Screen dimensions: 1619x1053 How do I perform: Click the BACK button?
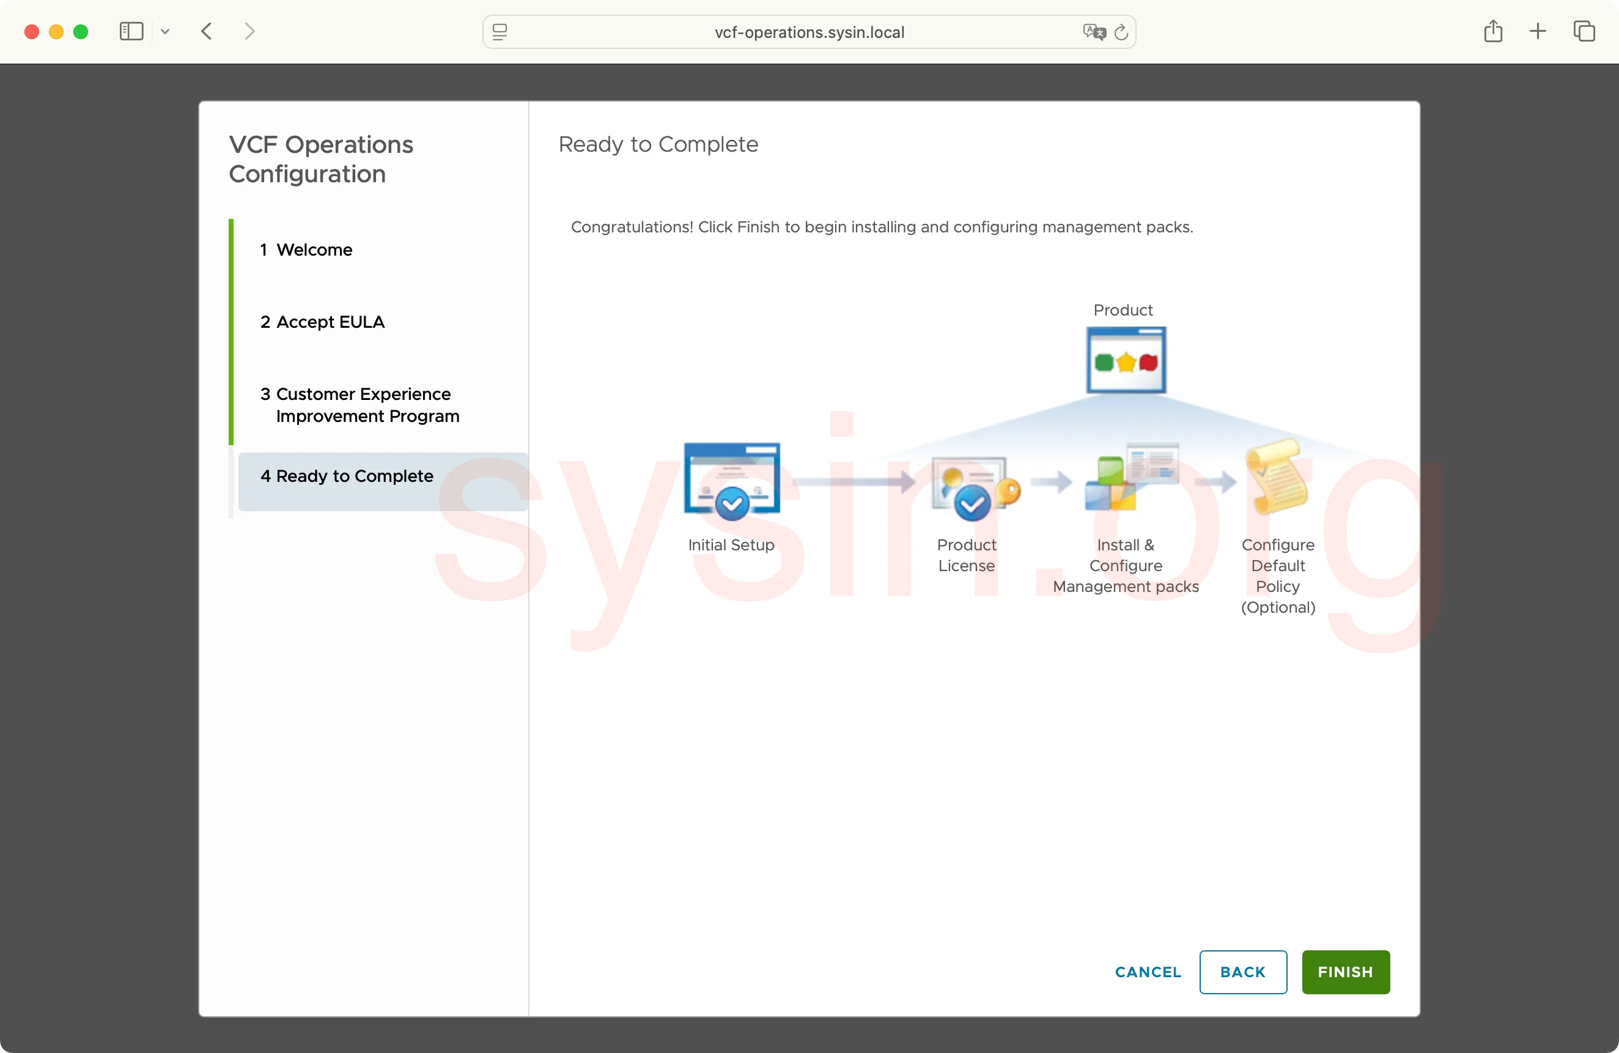click(x=1242, y=972)
